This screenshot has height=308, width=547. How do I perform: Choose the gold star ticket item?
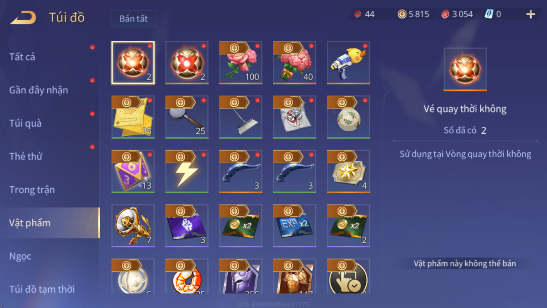pyautogui.click(x=348, y=171)
